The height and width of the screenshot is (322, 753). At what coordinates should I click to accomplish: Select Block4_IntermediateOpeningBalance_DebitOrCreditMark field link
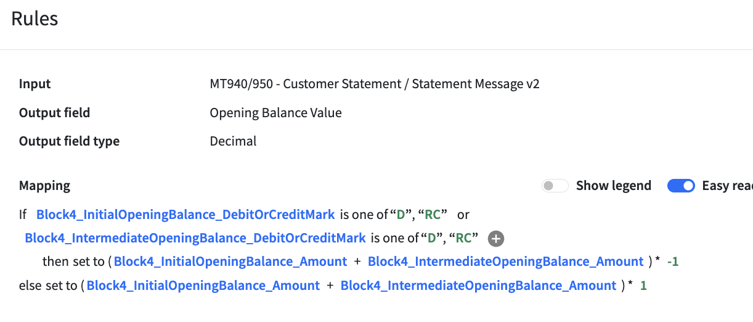coord(195,238)
